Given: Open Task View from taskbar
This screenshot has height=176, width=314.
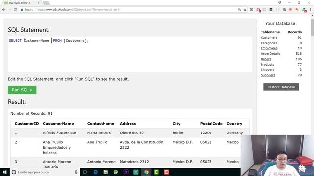Looking at the screenshot, I should 85,172.
